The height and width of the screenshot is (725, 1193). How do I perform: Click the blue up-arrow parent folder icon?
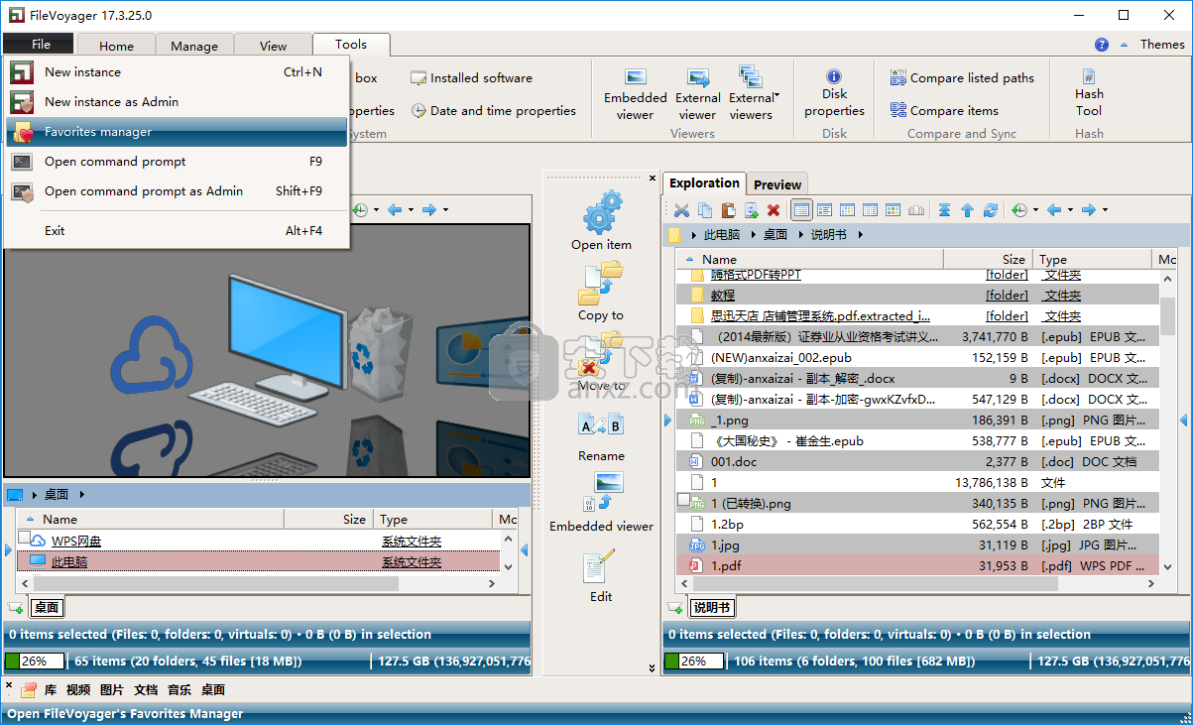pos(967,210)
